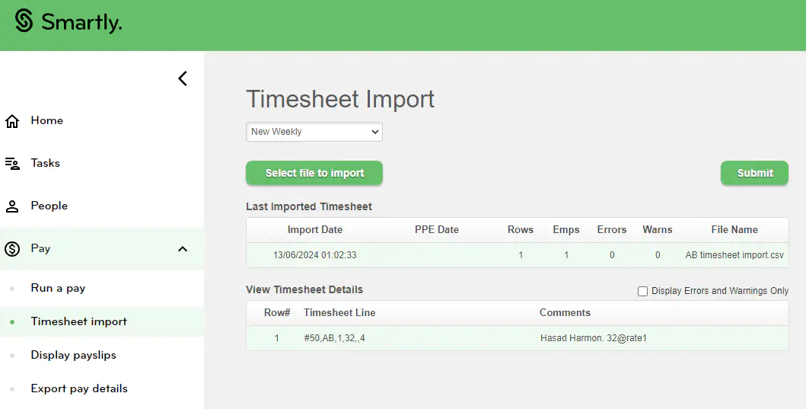Select Timesheet import in sidebar
806x409 pixels.
click(78, 321)
